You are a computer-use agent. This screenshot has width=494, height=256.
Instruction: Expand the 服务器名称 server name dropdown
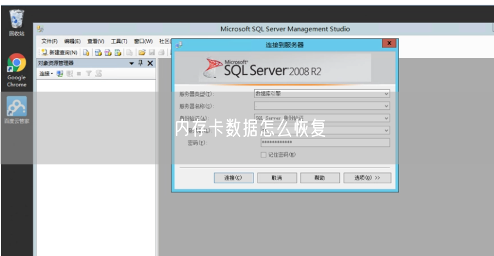coord(386,106)
